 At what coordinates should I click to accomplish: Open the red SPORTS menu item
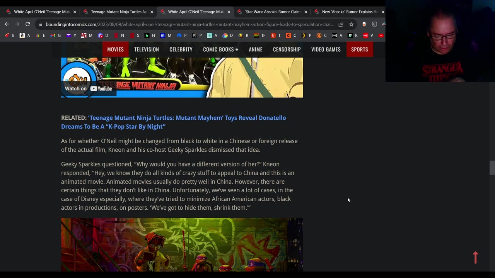point(360,49)
